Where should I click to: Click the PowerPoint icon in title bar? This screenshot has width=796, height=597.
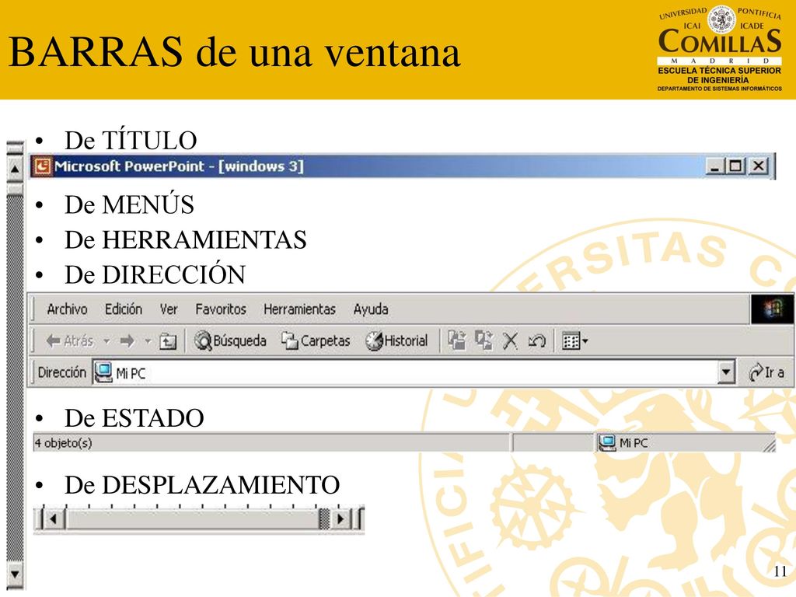43,166
